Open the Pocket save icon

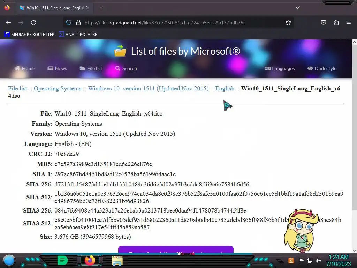323,23
